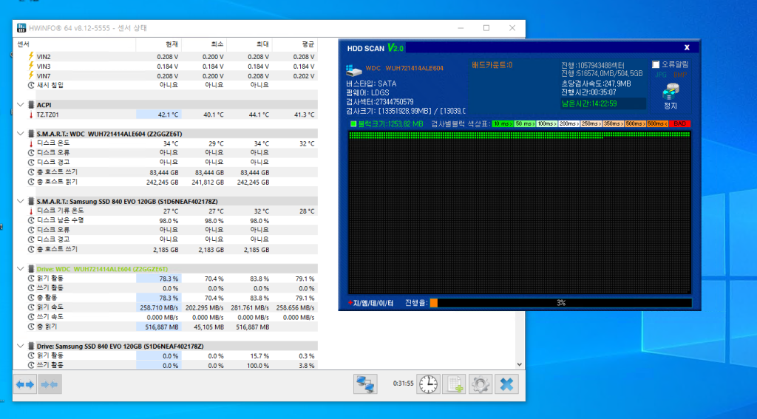Click the HWiNFO app icon in title bar

(21, 28)
